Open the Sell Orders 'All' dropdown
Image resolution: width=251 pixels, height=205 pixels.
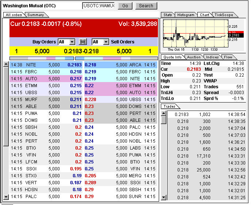click(100, 42)
